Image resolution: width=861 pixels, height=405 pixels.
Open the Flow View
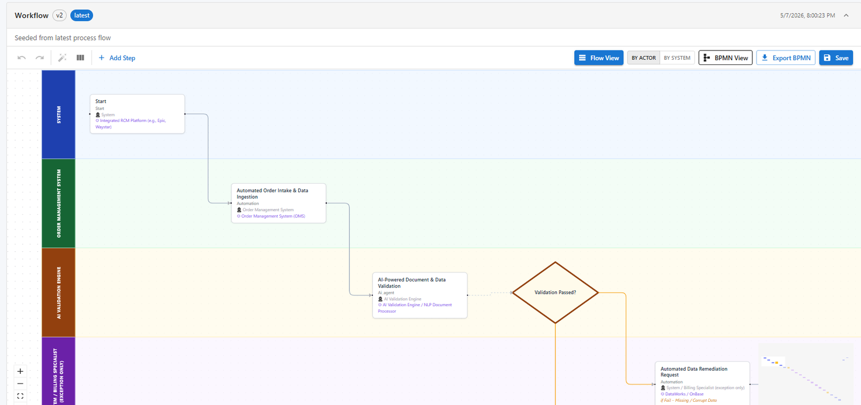coord(599,58)
